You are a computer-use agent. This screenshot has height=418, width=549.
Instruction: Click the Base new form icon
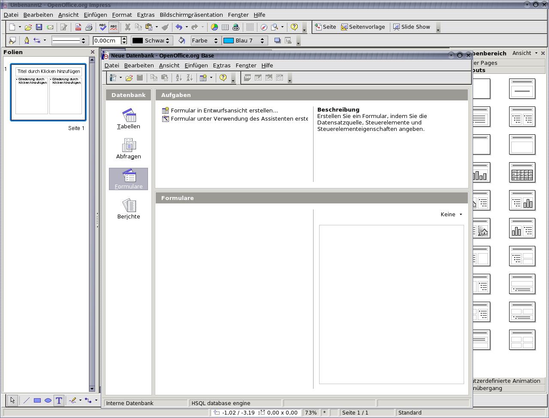click(x=203, y=78)
